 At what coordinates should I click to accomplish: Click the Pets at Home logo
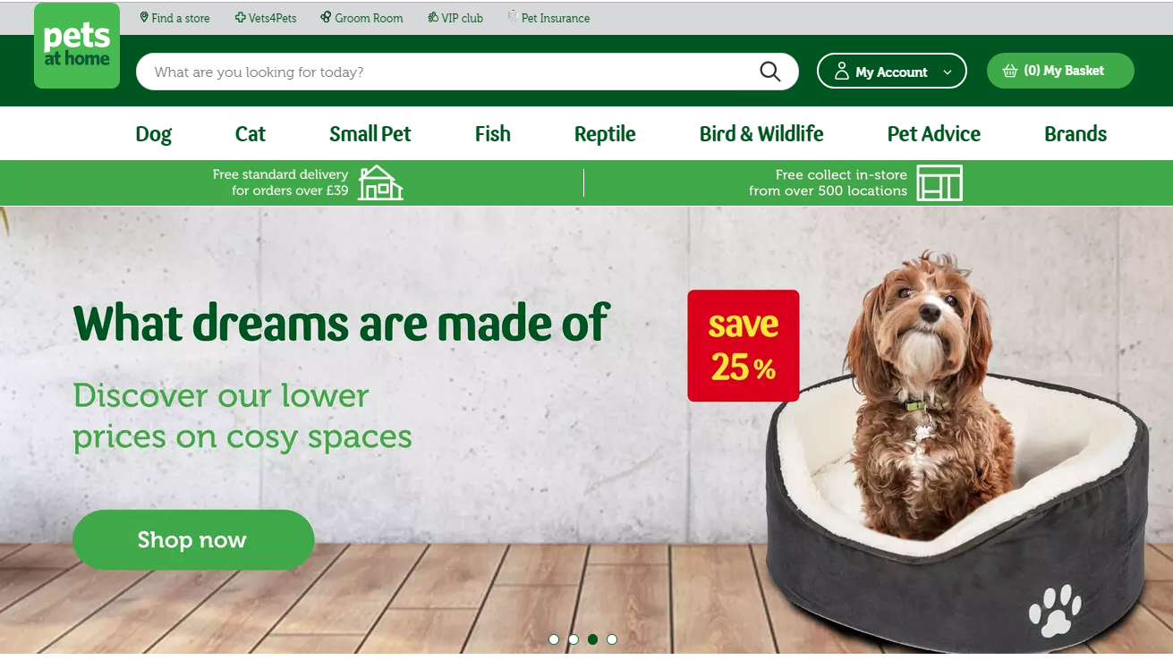pos(77,46)
